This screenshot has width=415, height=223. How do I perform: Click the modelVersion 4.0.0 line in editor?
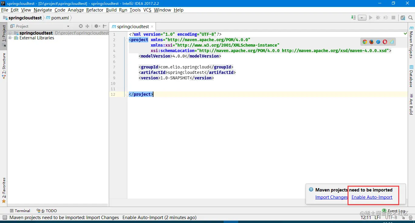(x=180, y=56)
